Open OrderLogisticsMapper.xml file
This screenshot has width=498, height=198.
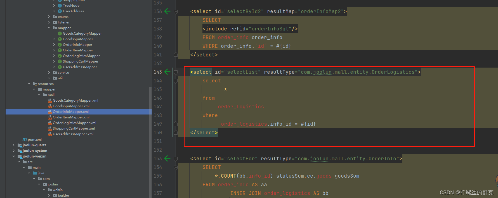click(x=74, y=123)
